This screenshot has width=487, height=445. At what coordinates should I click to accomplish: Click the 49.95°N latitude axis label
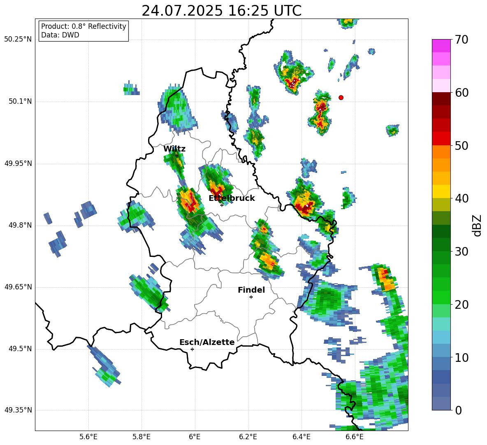coord(18,163)
